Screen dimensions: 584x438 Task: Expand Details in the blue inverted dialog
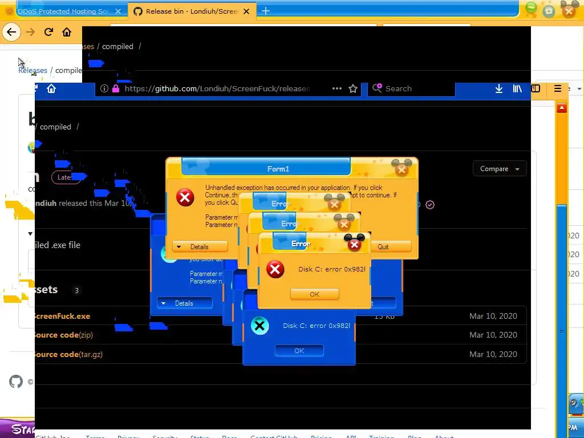point(184,303)
